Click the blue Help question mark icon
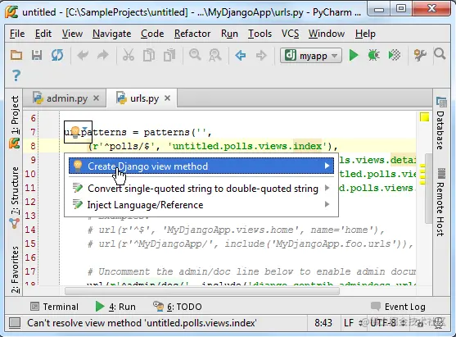This screenshot has width=456, height=337. click(x=16, y=75)
